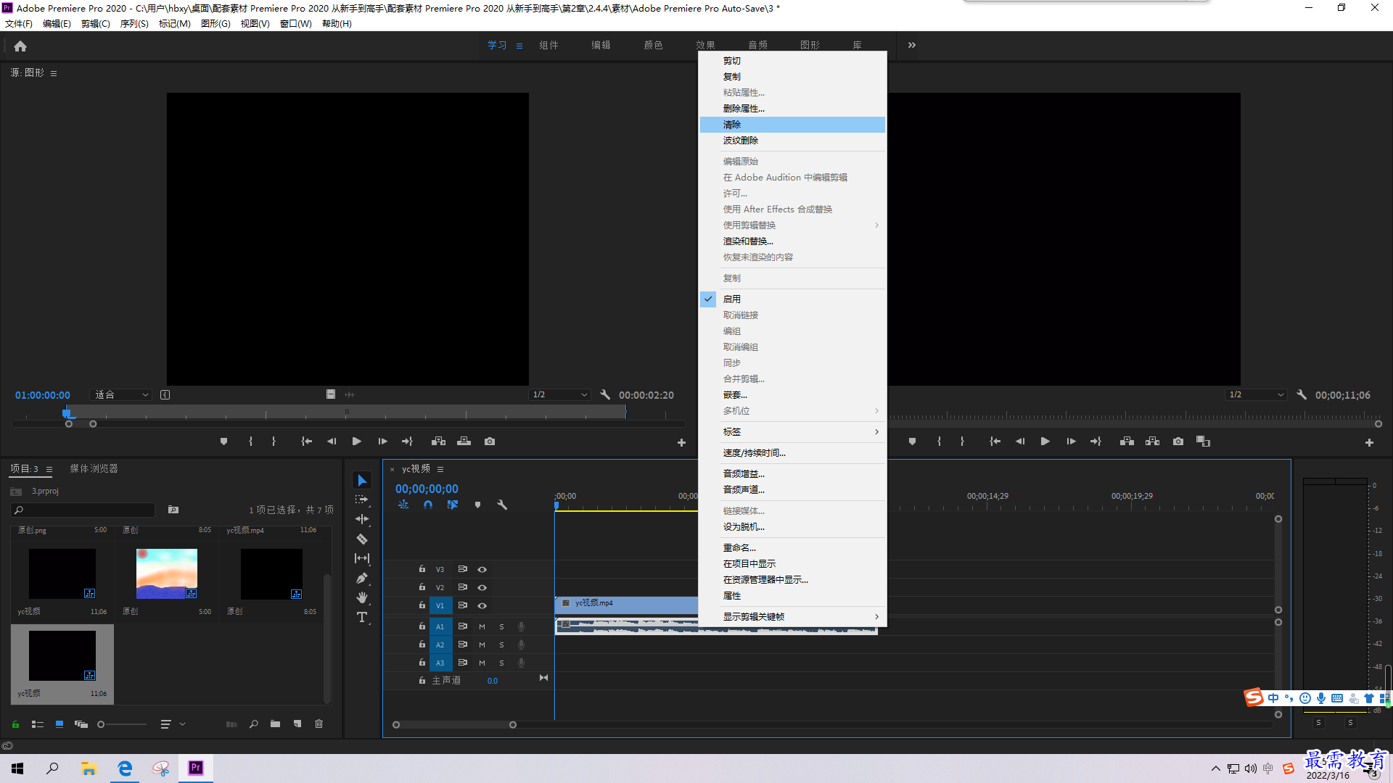The height and width of the screenshot is (783, 1393).
Task: Toggle V1 track visibility eye
Action: pyautogui.click(x=482, y=605)
